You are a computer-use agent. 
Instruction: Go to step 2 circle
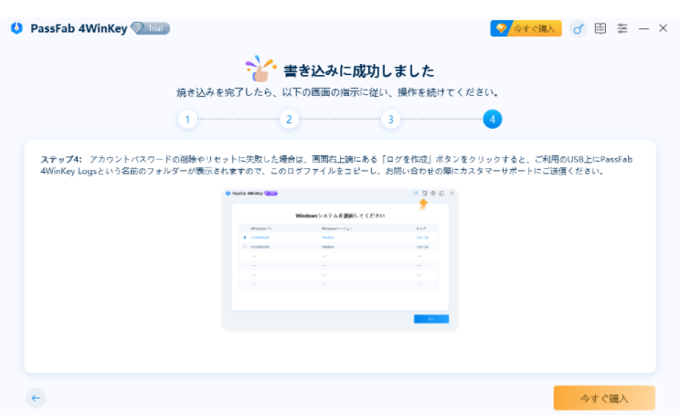pyautogui.click(x=289, y=119)
